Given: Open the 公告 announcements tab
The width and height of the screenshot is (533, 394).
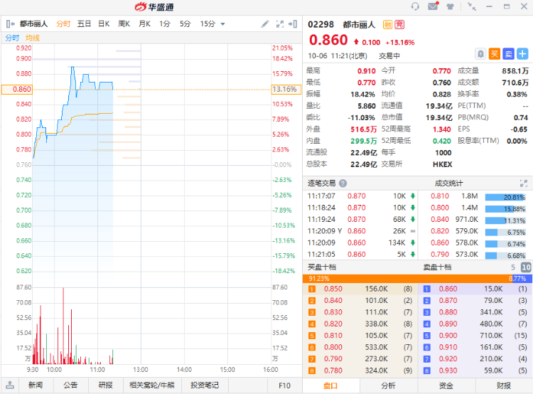Looking at the screenshot, I should pyautogui.click(x=70, y=385).
